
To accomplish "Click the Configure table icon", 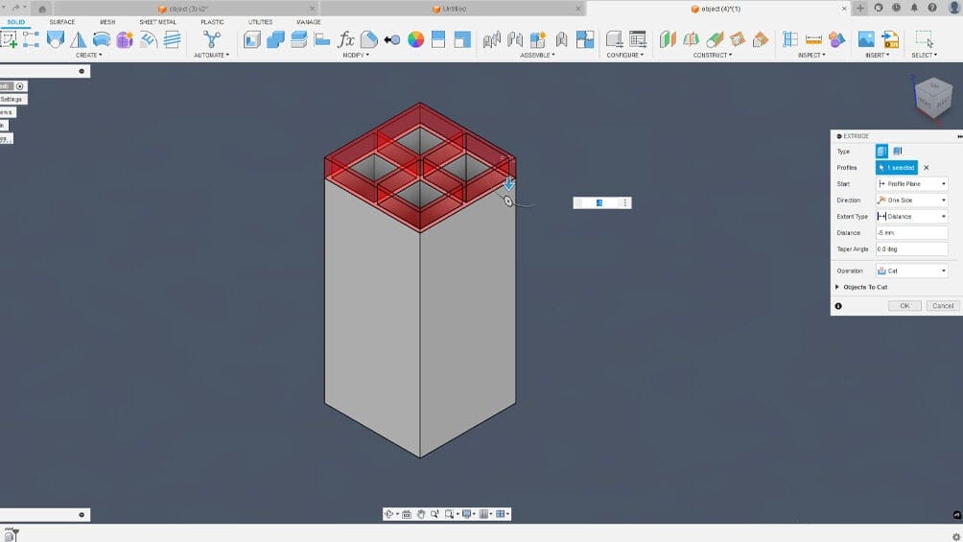I will point(638,39).
